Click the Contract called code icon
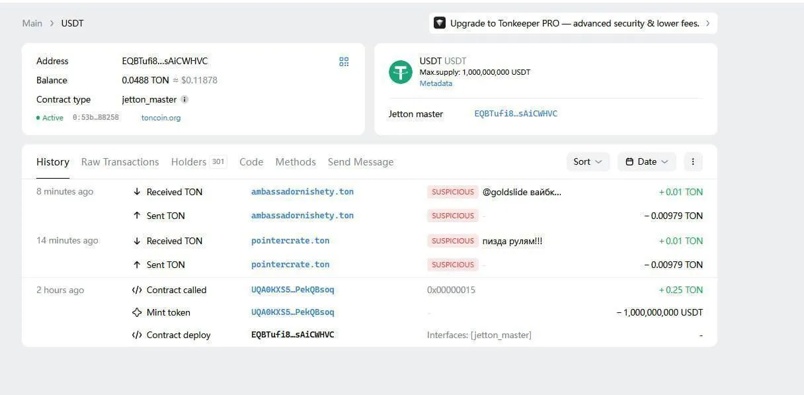The width and height of the screenshot is (804, 395). coord(137,290)
